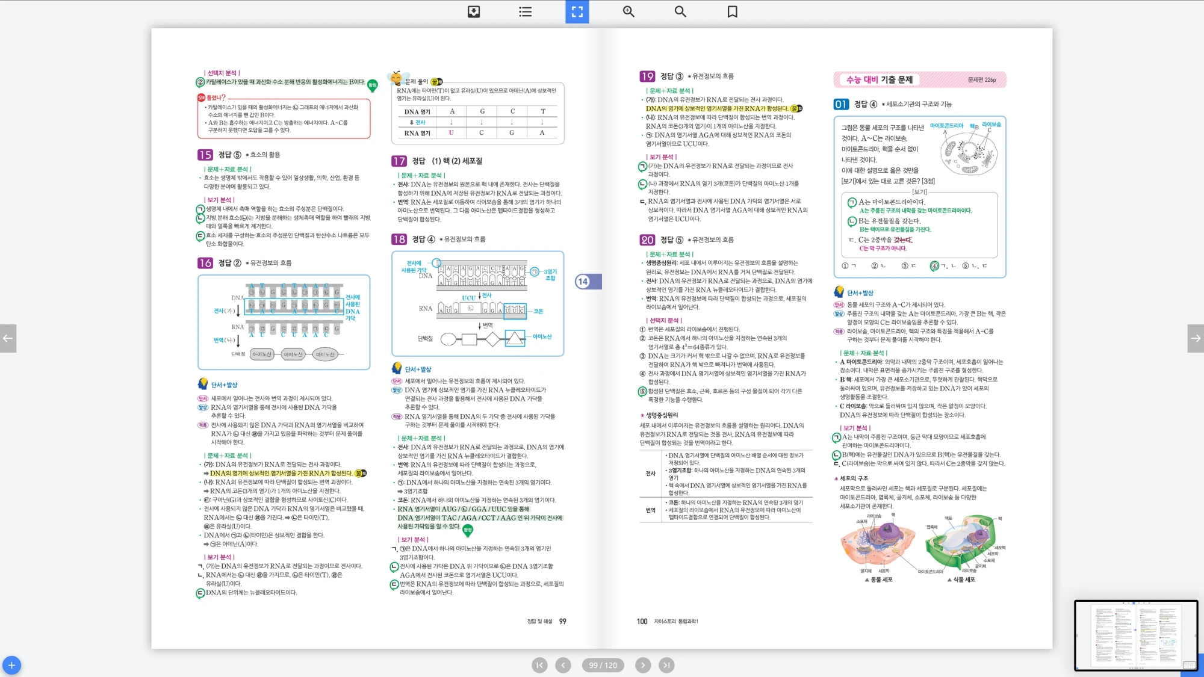Click the page preview thumbnail bottom-right
Viewport: 1204px width, 677px height.
[x=1135, y=635]
